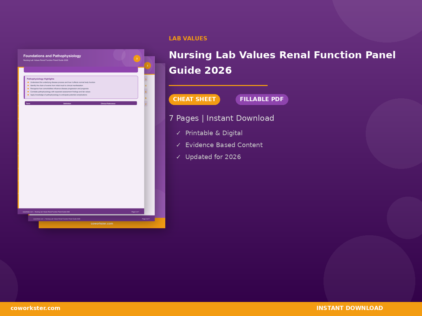Click the FILLABLE PDF badge
Image resolution: width=422 pixels, height=316 pixels.
(262, 99)
